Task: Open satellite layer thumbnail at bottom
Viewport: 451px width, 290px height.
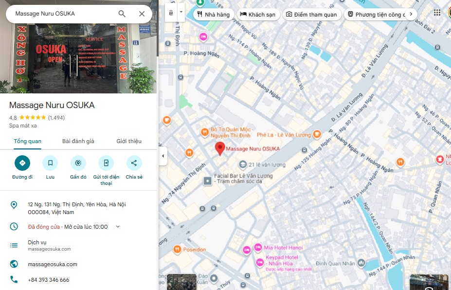Action: pyautogui.click(x=182, y=282)
